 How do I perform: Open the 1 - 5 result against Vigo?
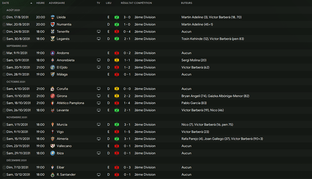127,132
